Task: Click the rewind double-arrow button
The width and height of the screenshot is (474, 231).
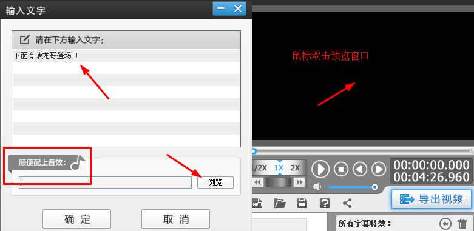Action: click(x=257, y=182)
